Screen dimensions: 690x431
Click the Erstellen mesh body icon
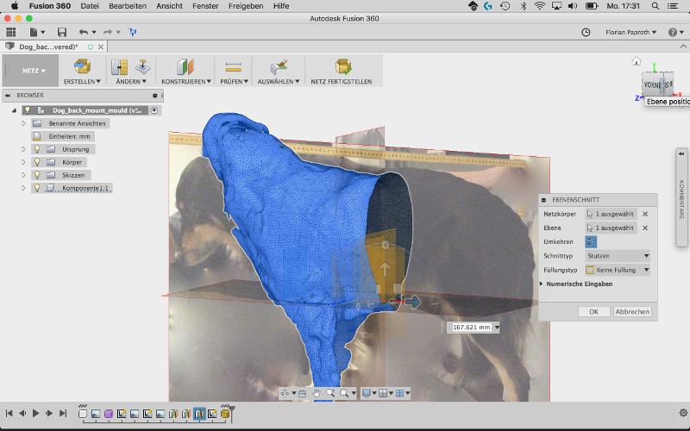pos(82,66)
